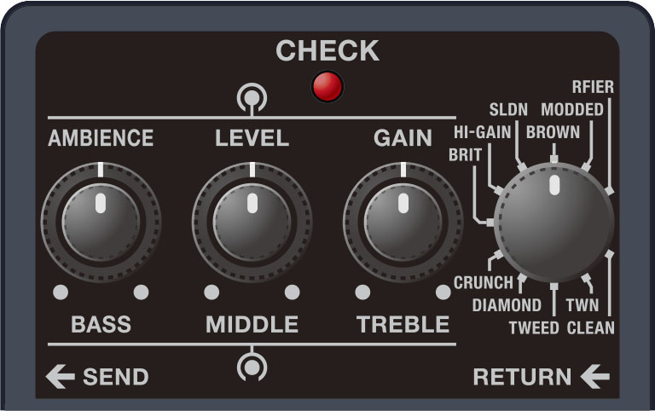Click the SEND left arrow icon

tap(61, 376)
